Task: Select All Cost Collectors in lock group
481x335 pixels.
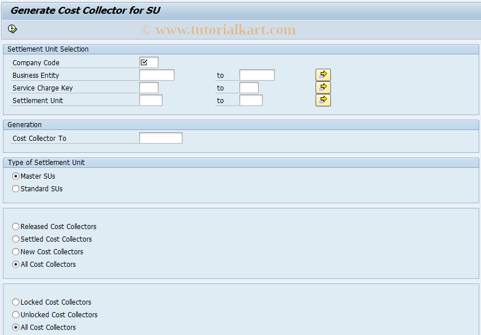Action: (15, 327)
